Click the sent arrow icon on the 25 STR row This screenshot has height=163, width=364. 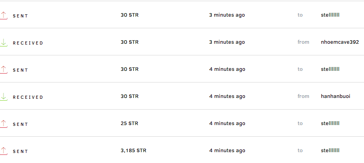click(4, 124)
